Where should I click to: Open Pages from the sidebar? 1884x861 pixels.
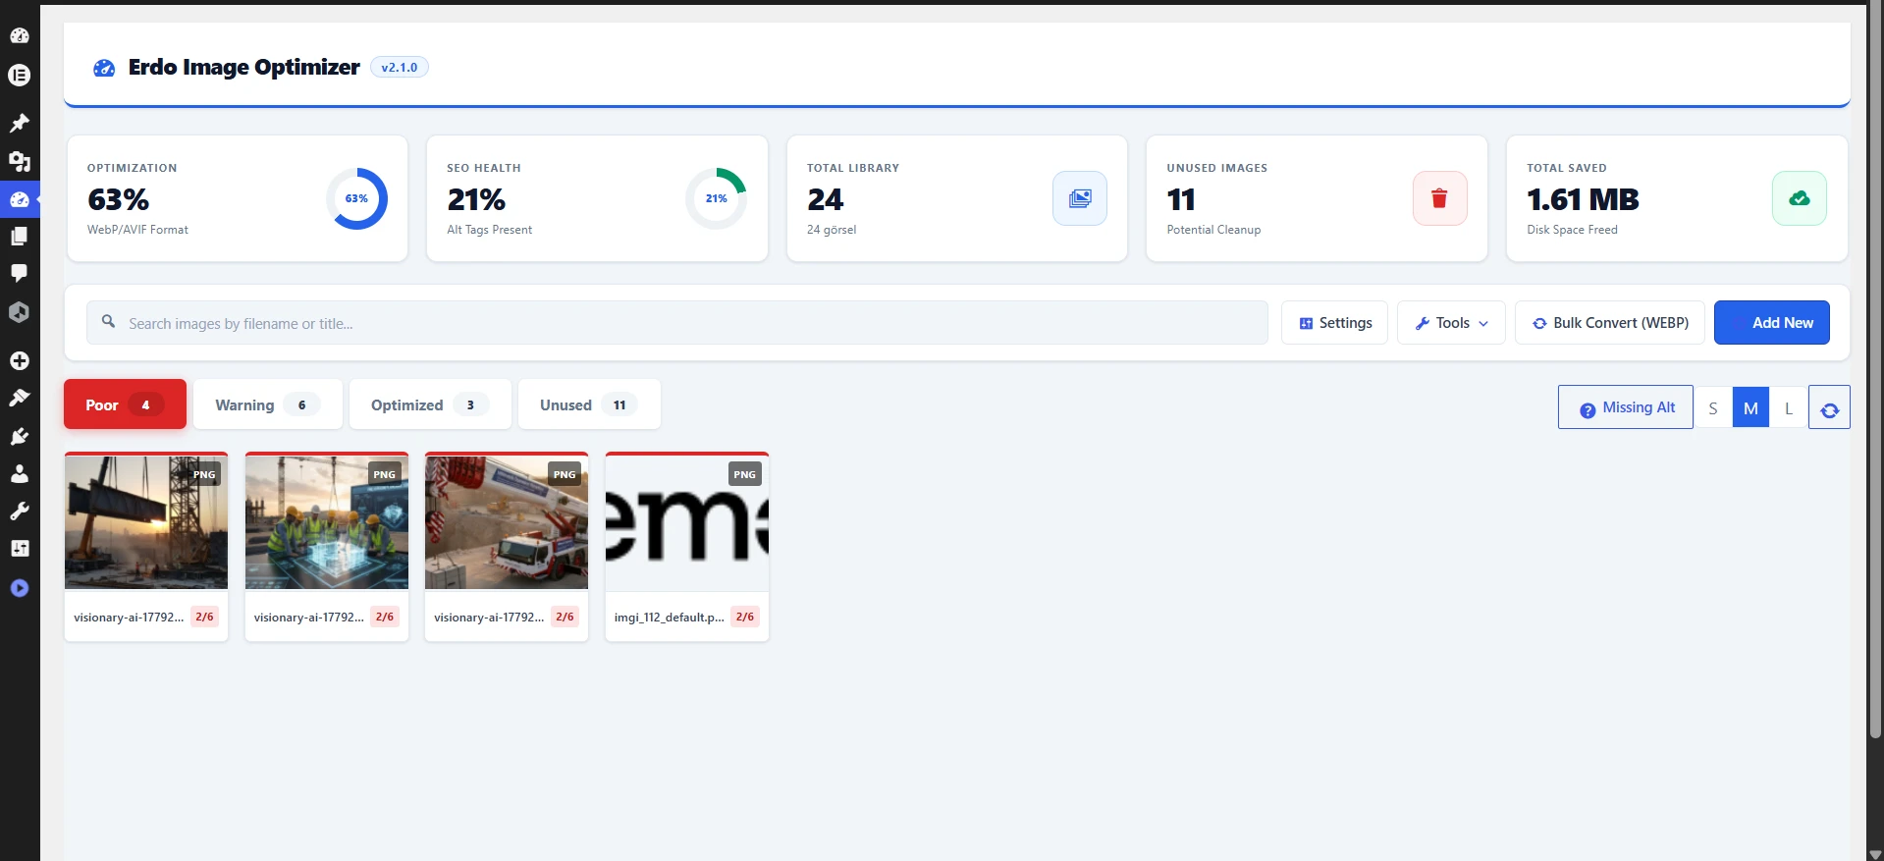[20, 237]
